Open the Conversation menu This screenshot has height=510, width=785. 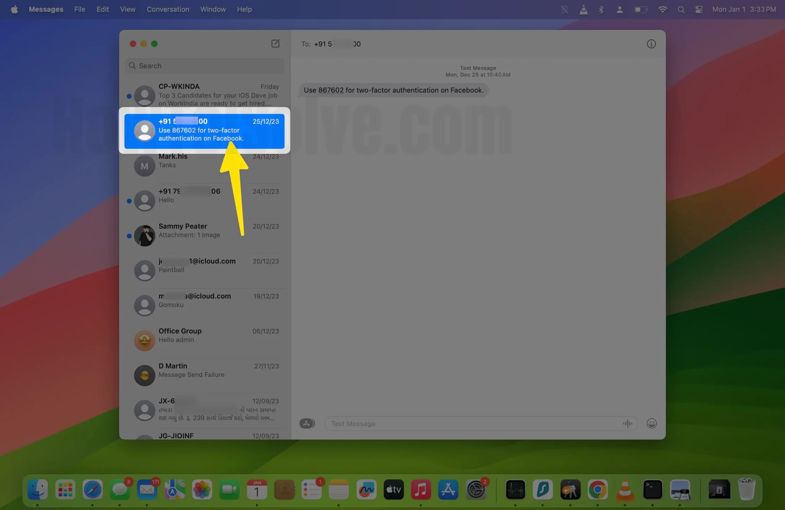click(x=168, y=9)
